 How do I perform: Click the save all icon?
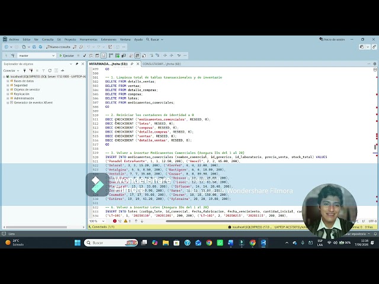41,47
